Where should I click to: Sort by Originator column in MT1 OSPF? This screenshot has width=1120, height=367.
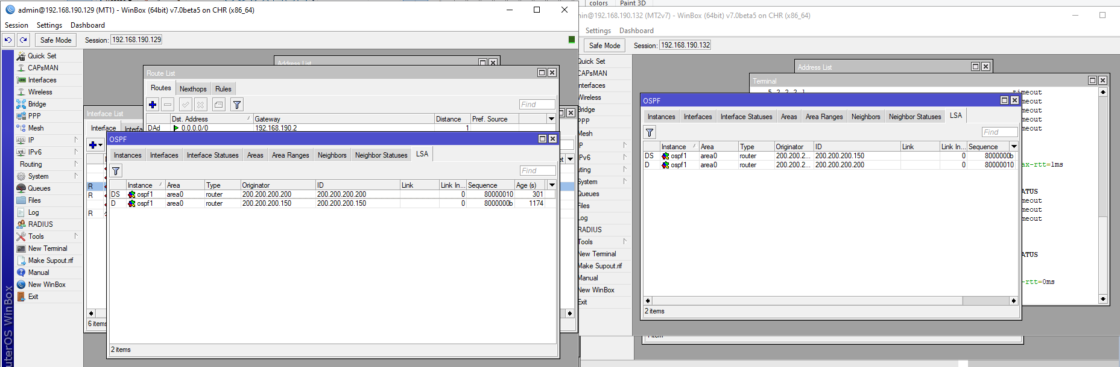(x=278, y=185)
